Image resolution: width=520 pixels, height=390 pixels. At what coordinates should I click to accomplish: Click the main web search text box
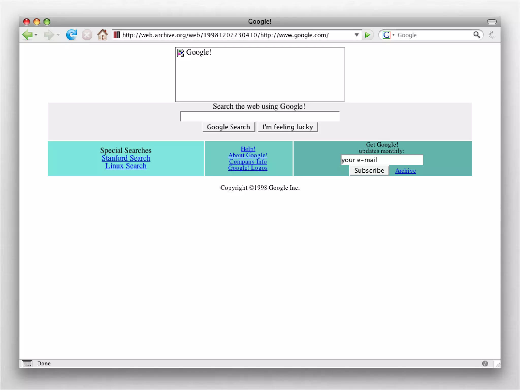point(260,116)
